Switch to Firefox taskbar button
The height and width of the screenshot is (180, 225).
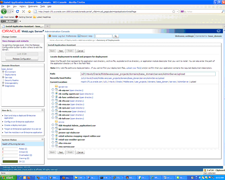[67, 178]
